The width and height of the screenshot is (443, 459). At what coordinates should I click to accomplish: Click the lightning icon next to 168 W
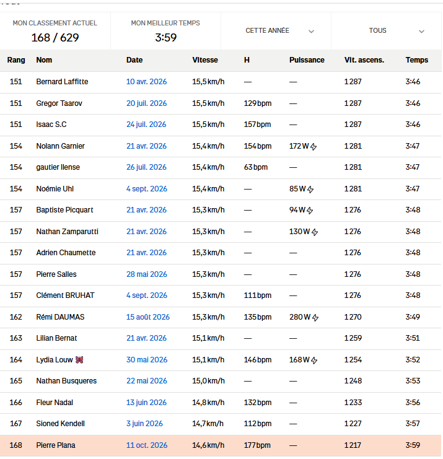point(314,361)
